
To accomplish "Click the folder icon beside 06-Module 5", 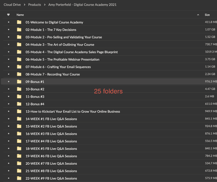I will 19,59.
